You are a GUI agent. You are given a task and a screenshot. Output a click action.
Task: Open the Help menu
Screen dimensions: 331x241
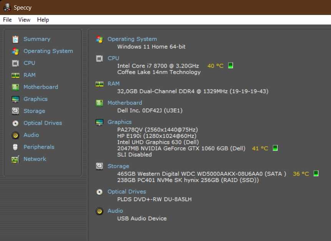click(43, 20)
